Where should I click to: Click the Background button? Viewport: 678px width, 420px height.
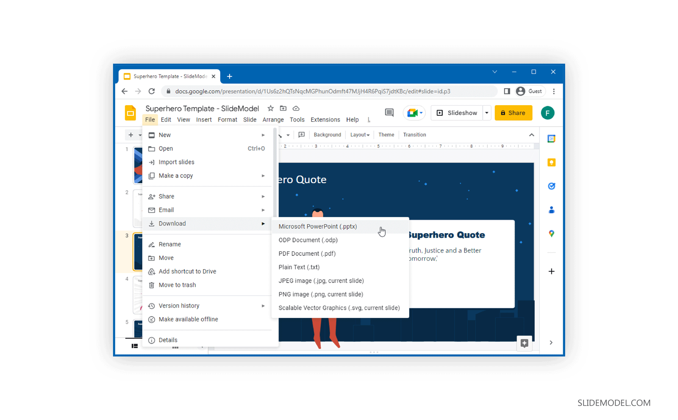click(327, 135)
